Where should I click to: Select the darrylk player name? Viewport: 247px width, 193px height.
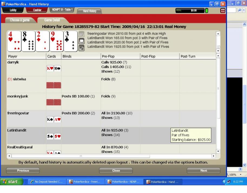pos(13,62)
